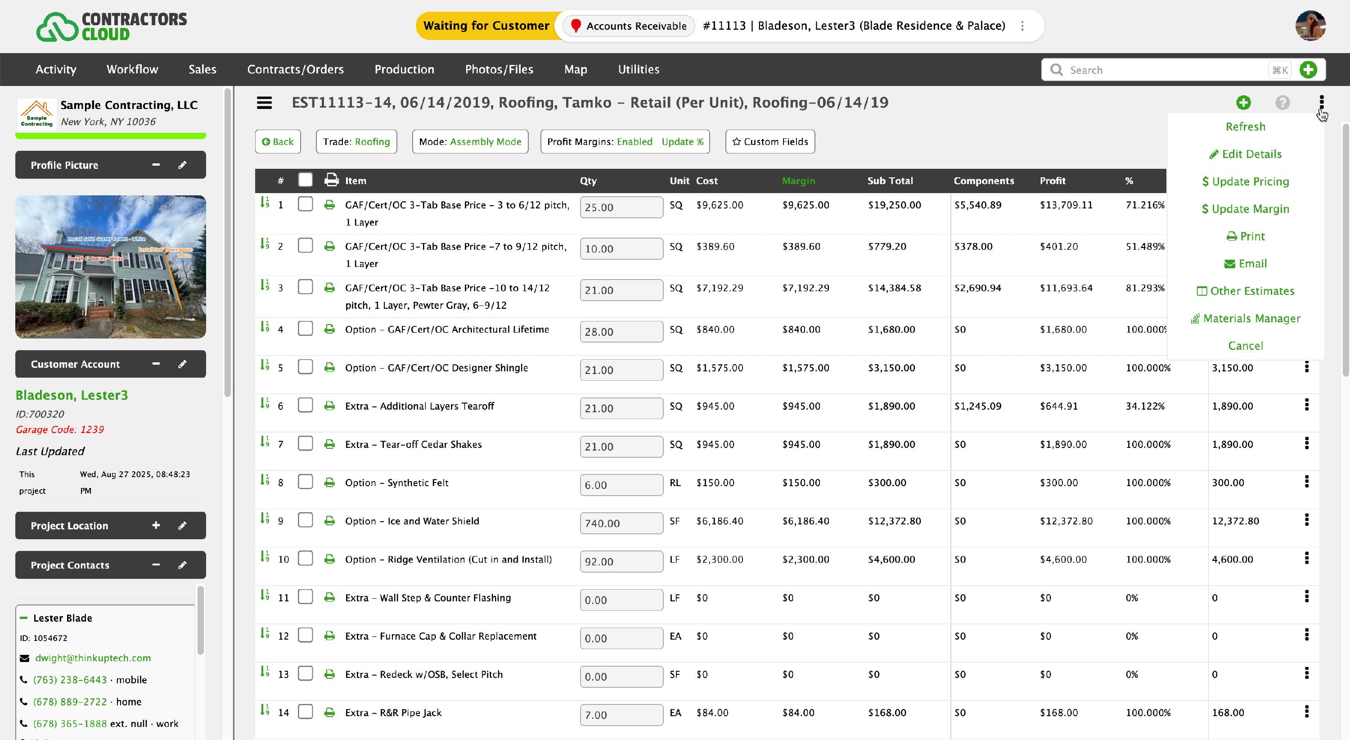
Task: Open the Production tab in navigation bar
Action: coord(404,69)
